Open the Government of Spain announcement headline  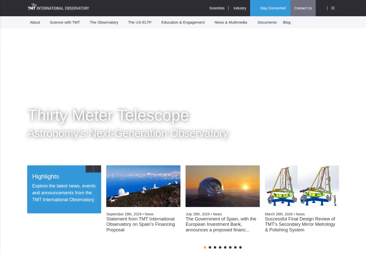click(221, 225)
